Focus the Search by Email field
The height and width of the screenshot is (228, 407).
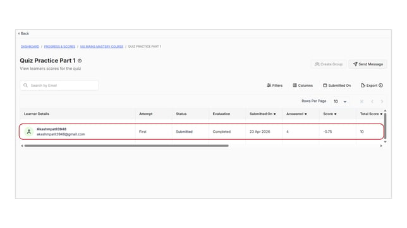[x=59, y=86]
